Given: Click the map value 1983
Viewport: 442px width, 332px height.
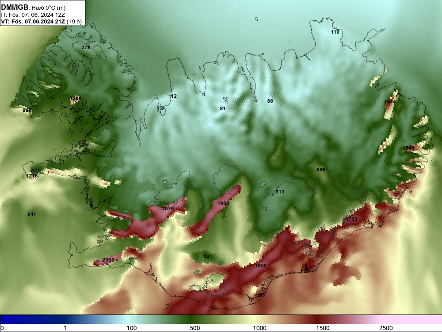Looking at the screenshot, I should (223, 203).
